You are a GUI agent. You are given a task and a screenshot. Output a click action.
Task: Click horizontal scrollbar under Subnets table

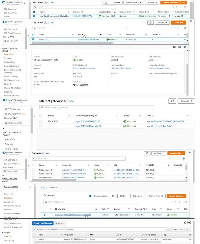coord(54,180)
